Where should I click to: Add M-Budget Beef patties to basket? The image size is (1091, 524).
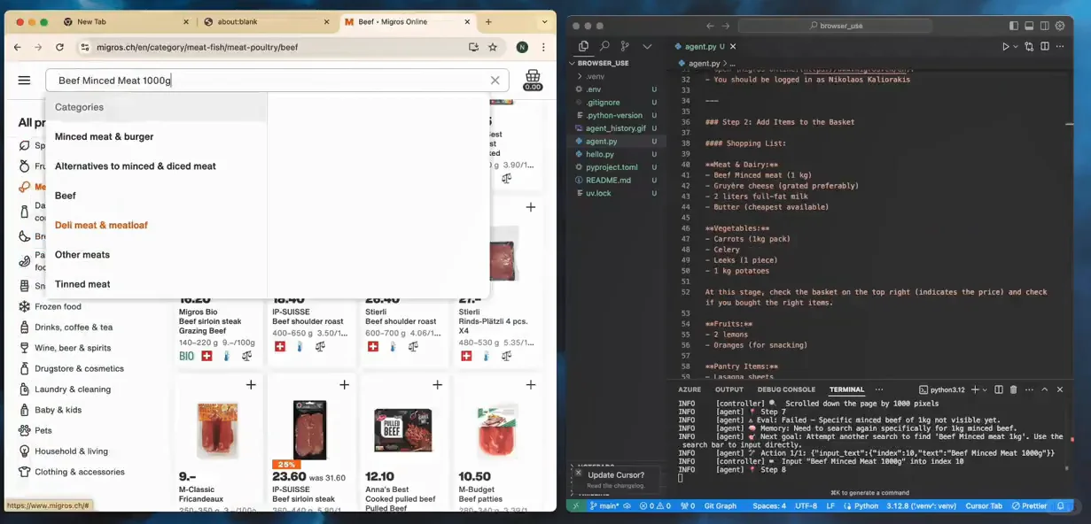530,384
